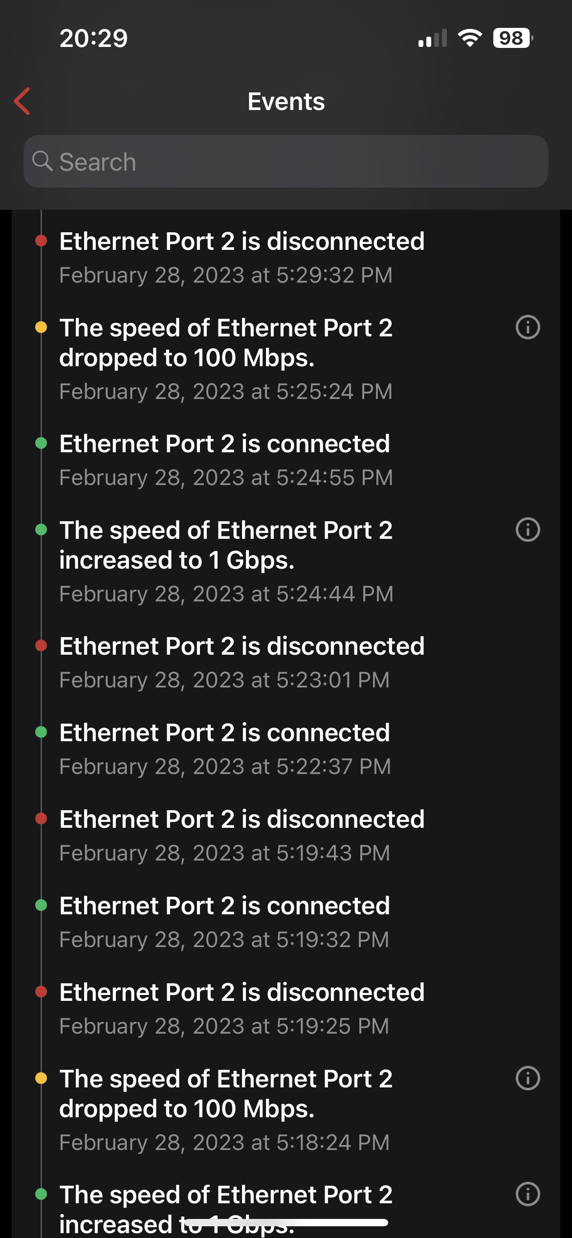Click the Search events input field
This screenshot has width=572, height=1238.
coord(293,162)
